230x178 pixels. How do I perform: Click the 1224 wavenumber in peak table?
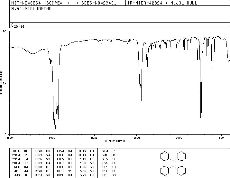click(x=38, y=175)
